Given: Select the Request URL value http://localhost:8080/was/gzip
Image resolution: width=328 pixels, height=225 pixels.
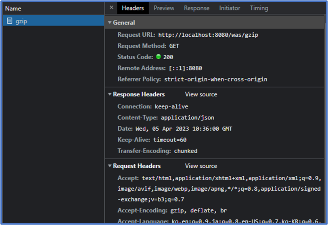Looking at the screenshot, I should [x=208, y=35].
